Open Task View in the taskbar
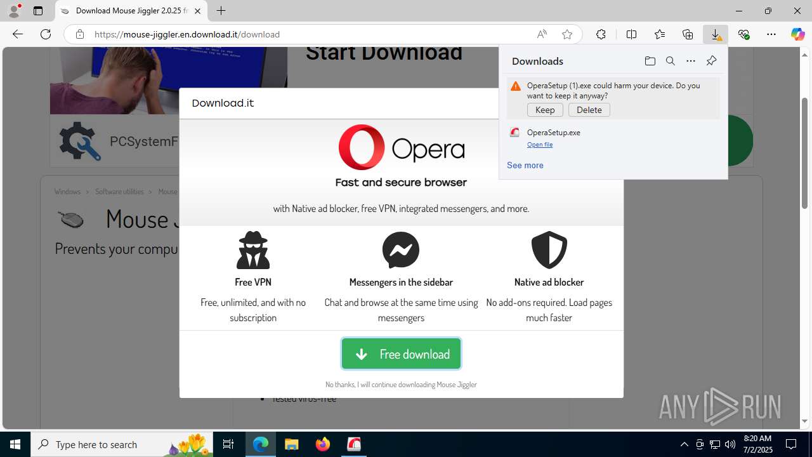Image resolution: width=812 pixels, height=457 pixels. 228,444
